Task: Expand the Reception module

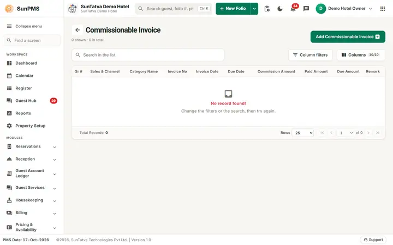Action: (32, 159)
